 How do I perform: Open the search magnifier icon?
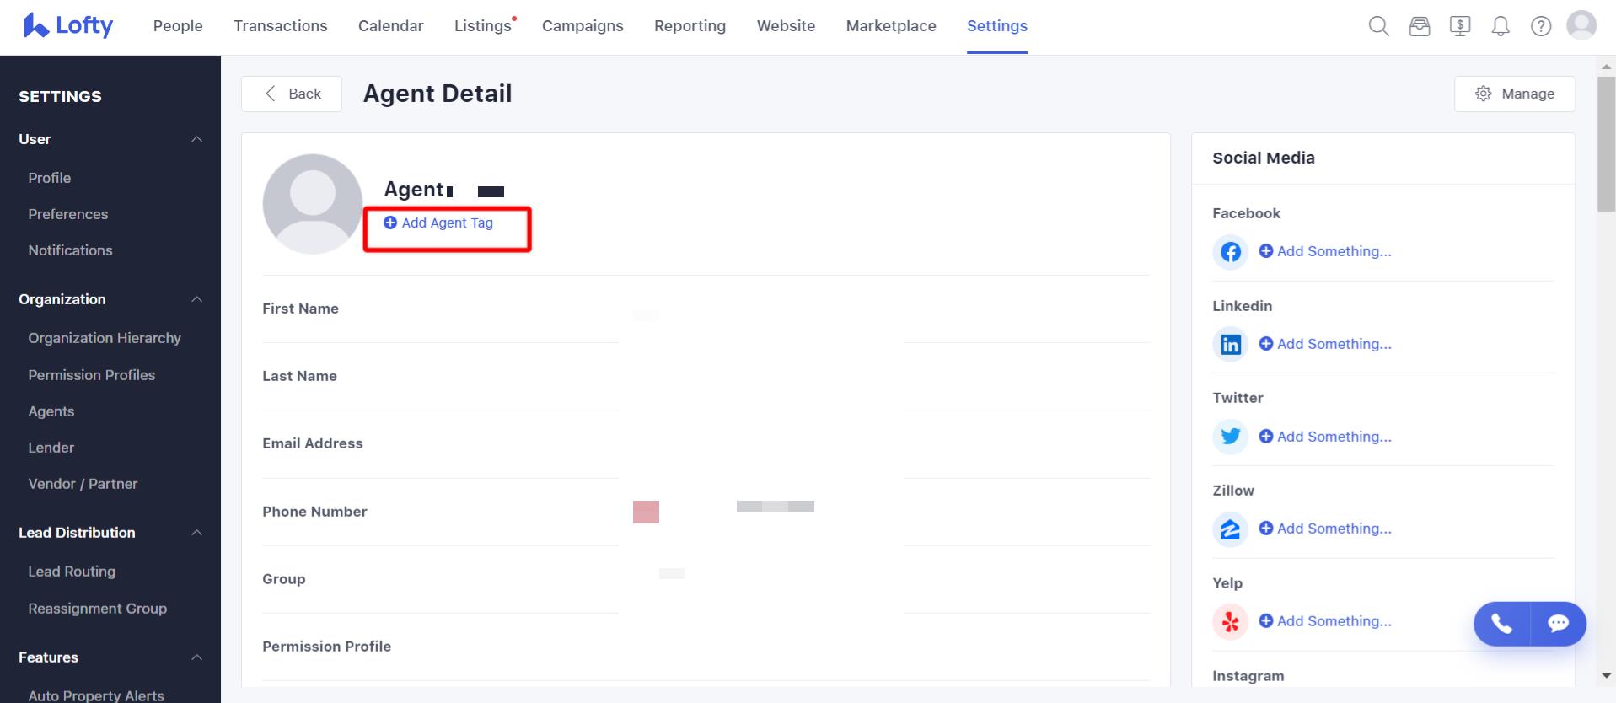point(1378,26)
